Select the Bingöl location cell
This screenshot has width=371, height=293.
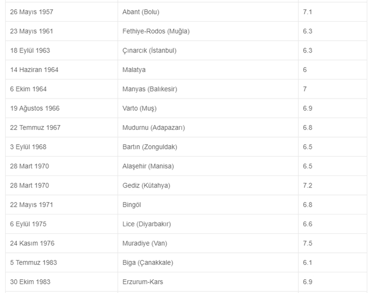pyautogui.click(x=132, y=205)
